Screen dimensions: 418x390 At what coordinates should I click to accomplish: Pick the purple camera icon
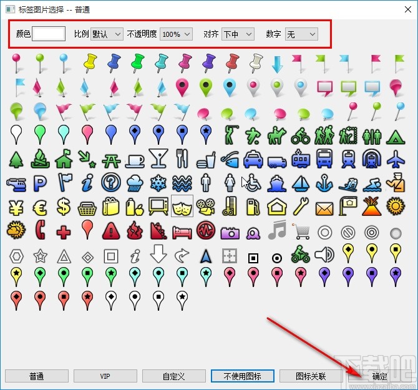pyautogui.click(x=230, y=233)
